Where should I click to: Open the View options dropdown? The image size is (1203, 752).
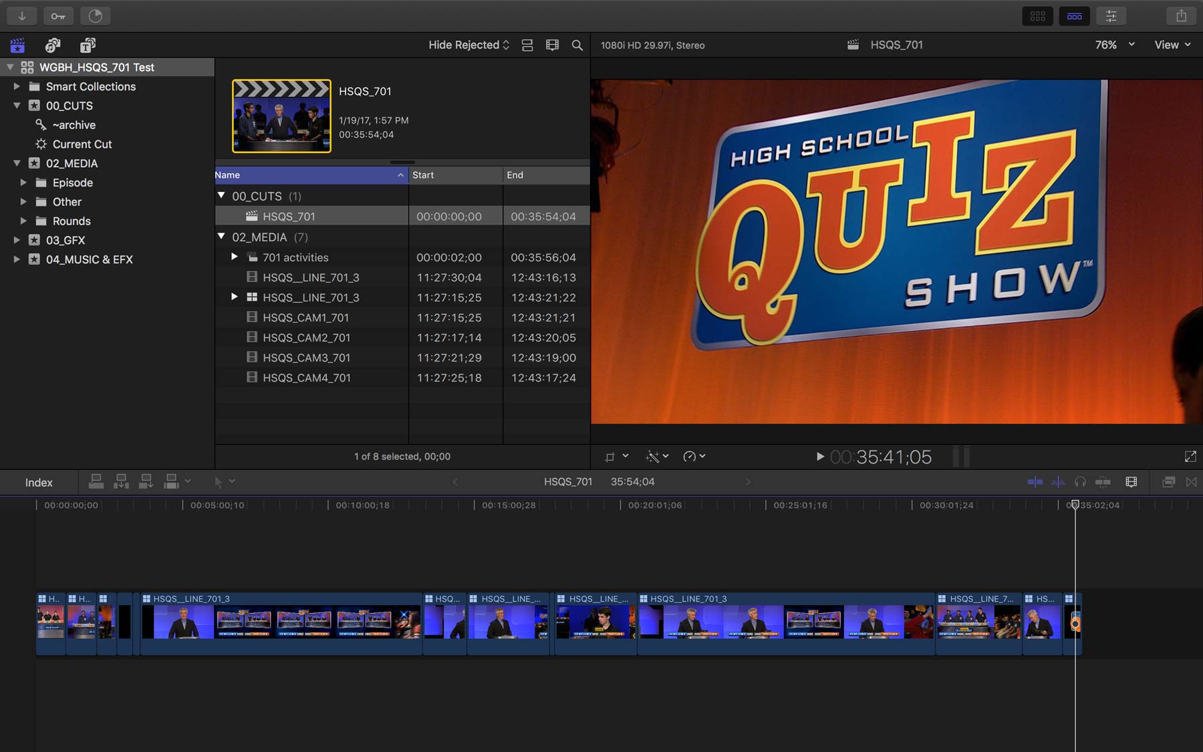pos(1172,45)
